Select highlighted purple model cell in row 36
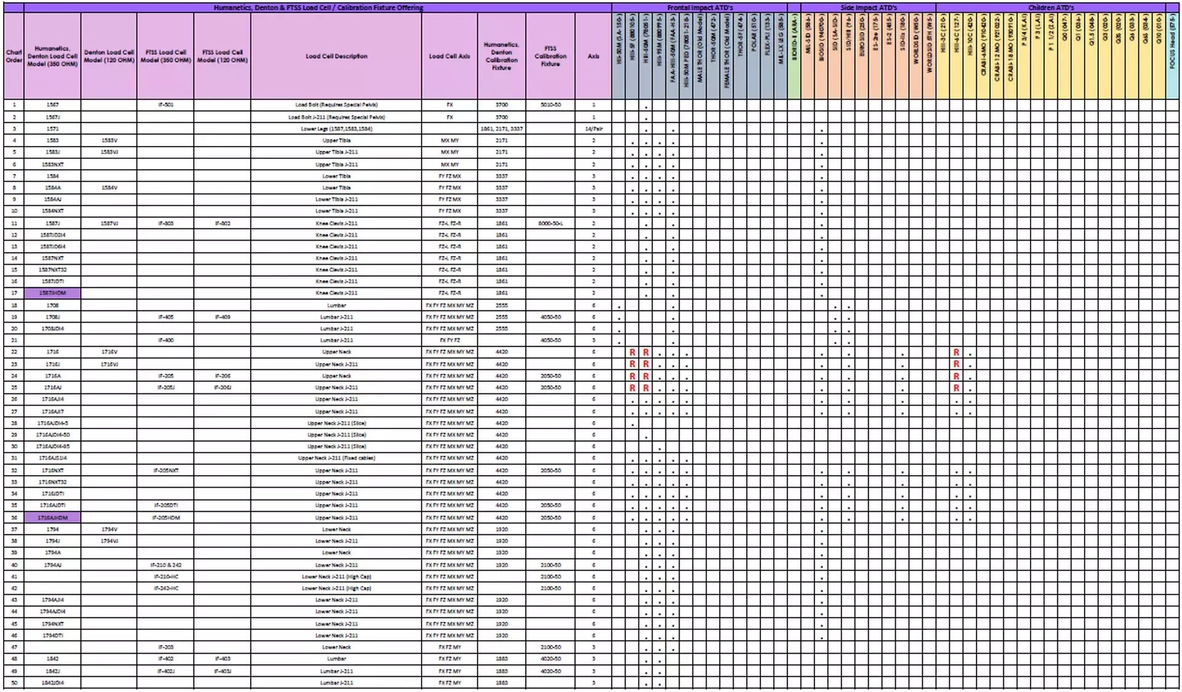The height and width of the screenshot is (692, 1182). 52,518
